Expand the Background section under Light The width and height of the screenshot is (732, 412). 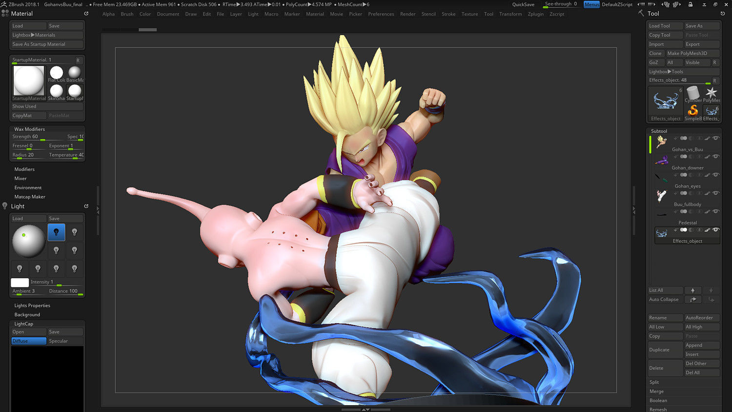[x=27, y=315]
